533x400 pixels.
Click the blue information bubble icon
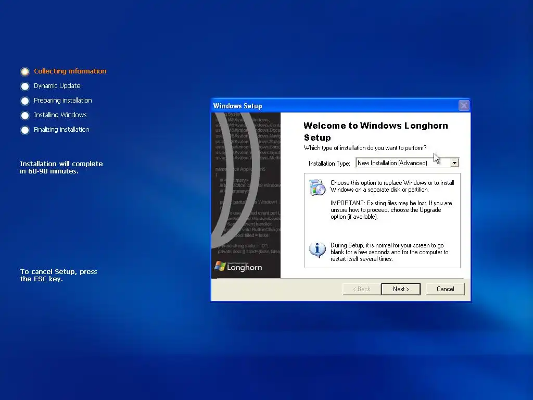pos(317,249)
